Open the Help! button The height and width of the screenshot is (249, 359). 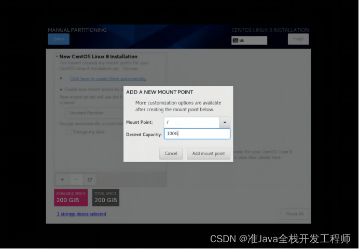coord(298,39)
